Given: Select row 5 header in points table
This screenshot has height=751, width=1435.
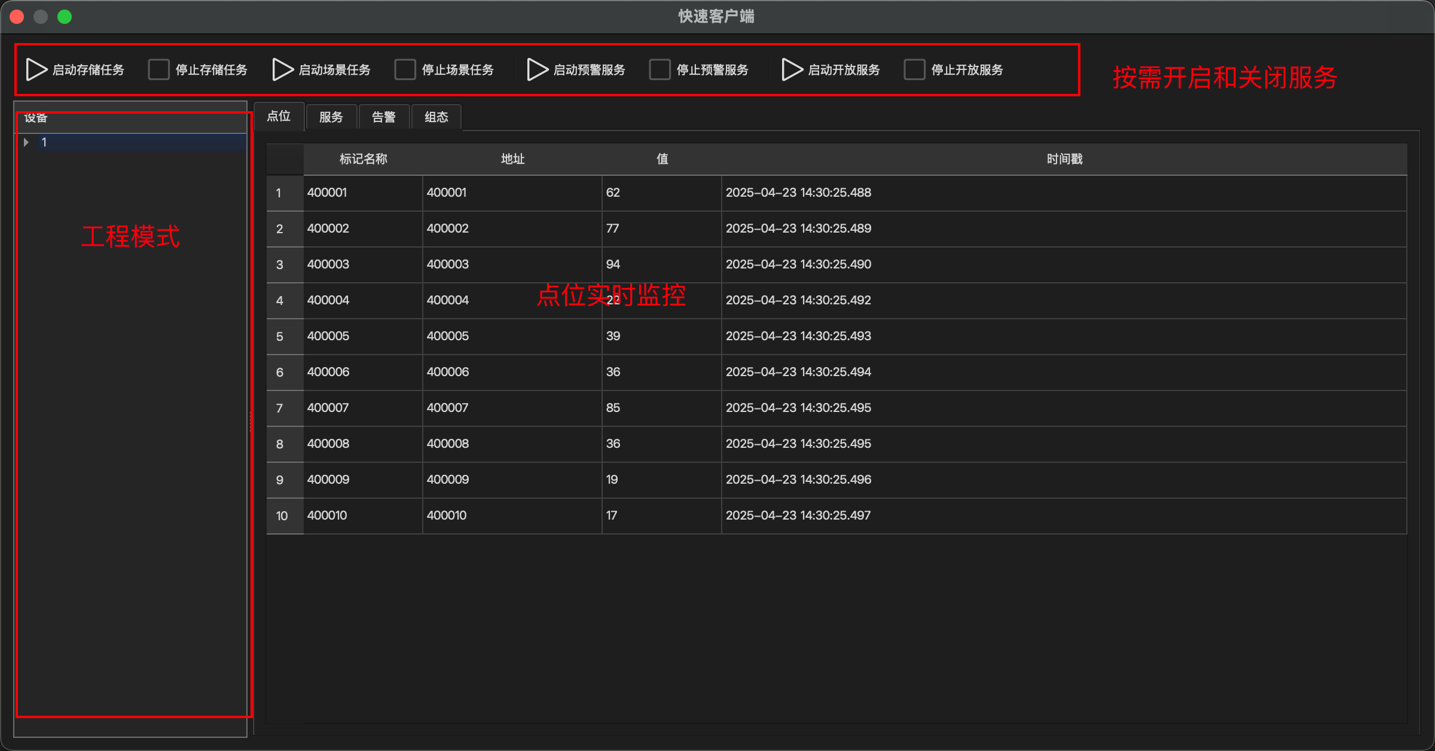Looking at the screenshot, I should [x=280, y=337].
